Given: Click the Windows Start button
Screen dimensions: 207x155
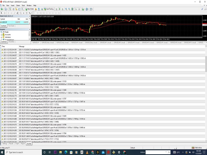Looking at the screenshot, I should (2, 152).
